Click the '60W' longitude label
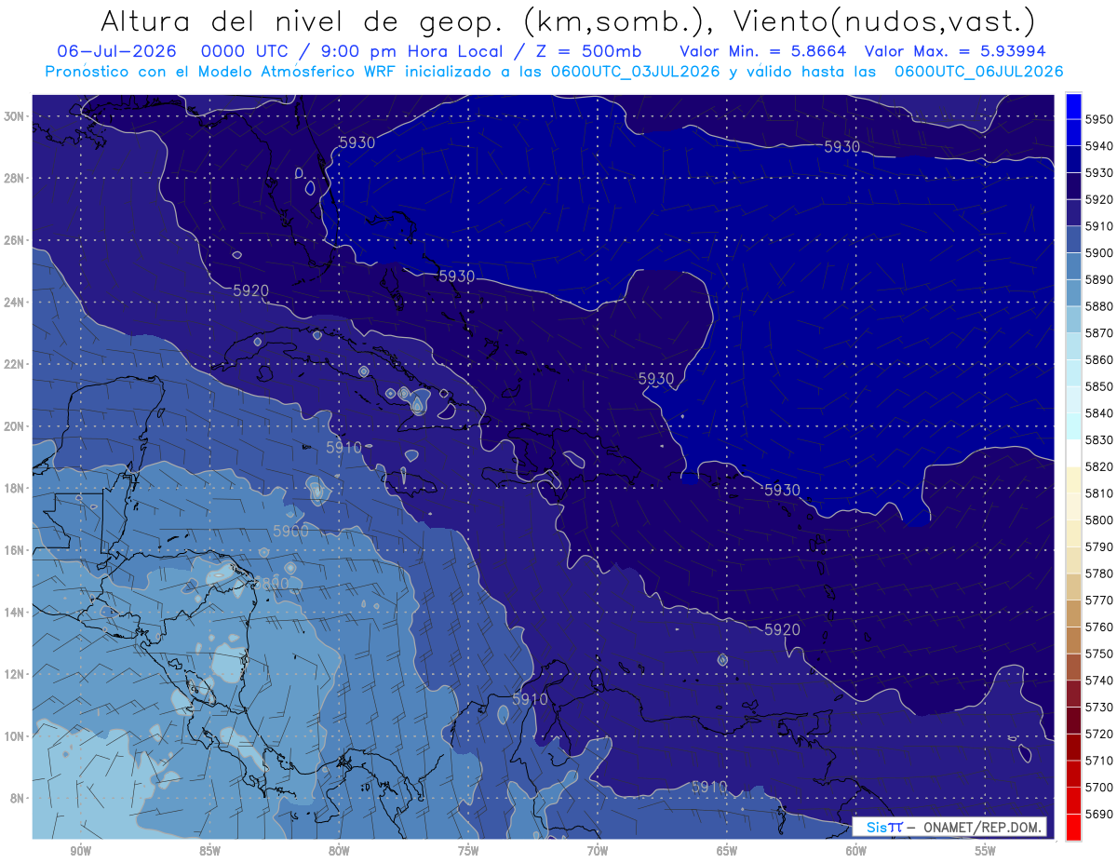The image size is (1117, 863). tap(856, 851)
